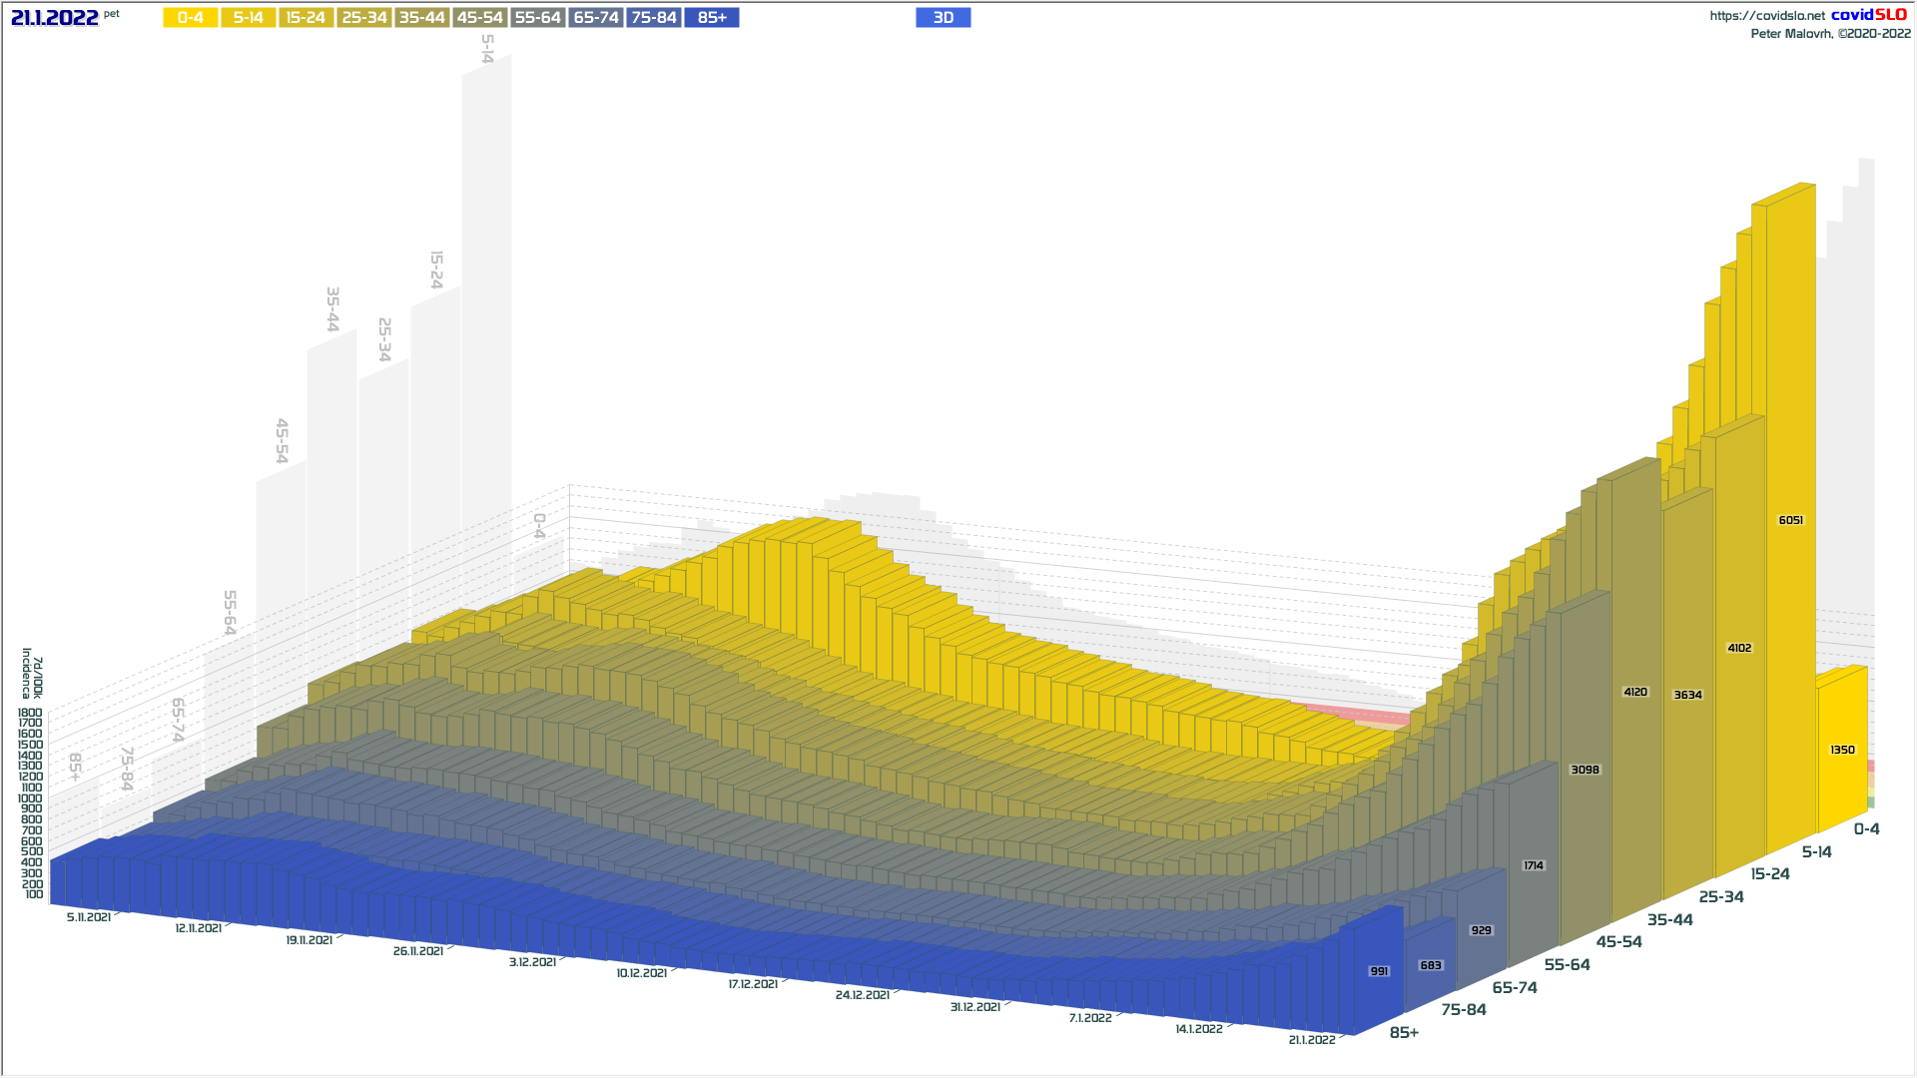Toggle the 45-54 age group button
Image resolution: width=1917 pixels, height=1078 pixels.
(x=479, y=18)
